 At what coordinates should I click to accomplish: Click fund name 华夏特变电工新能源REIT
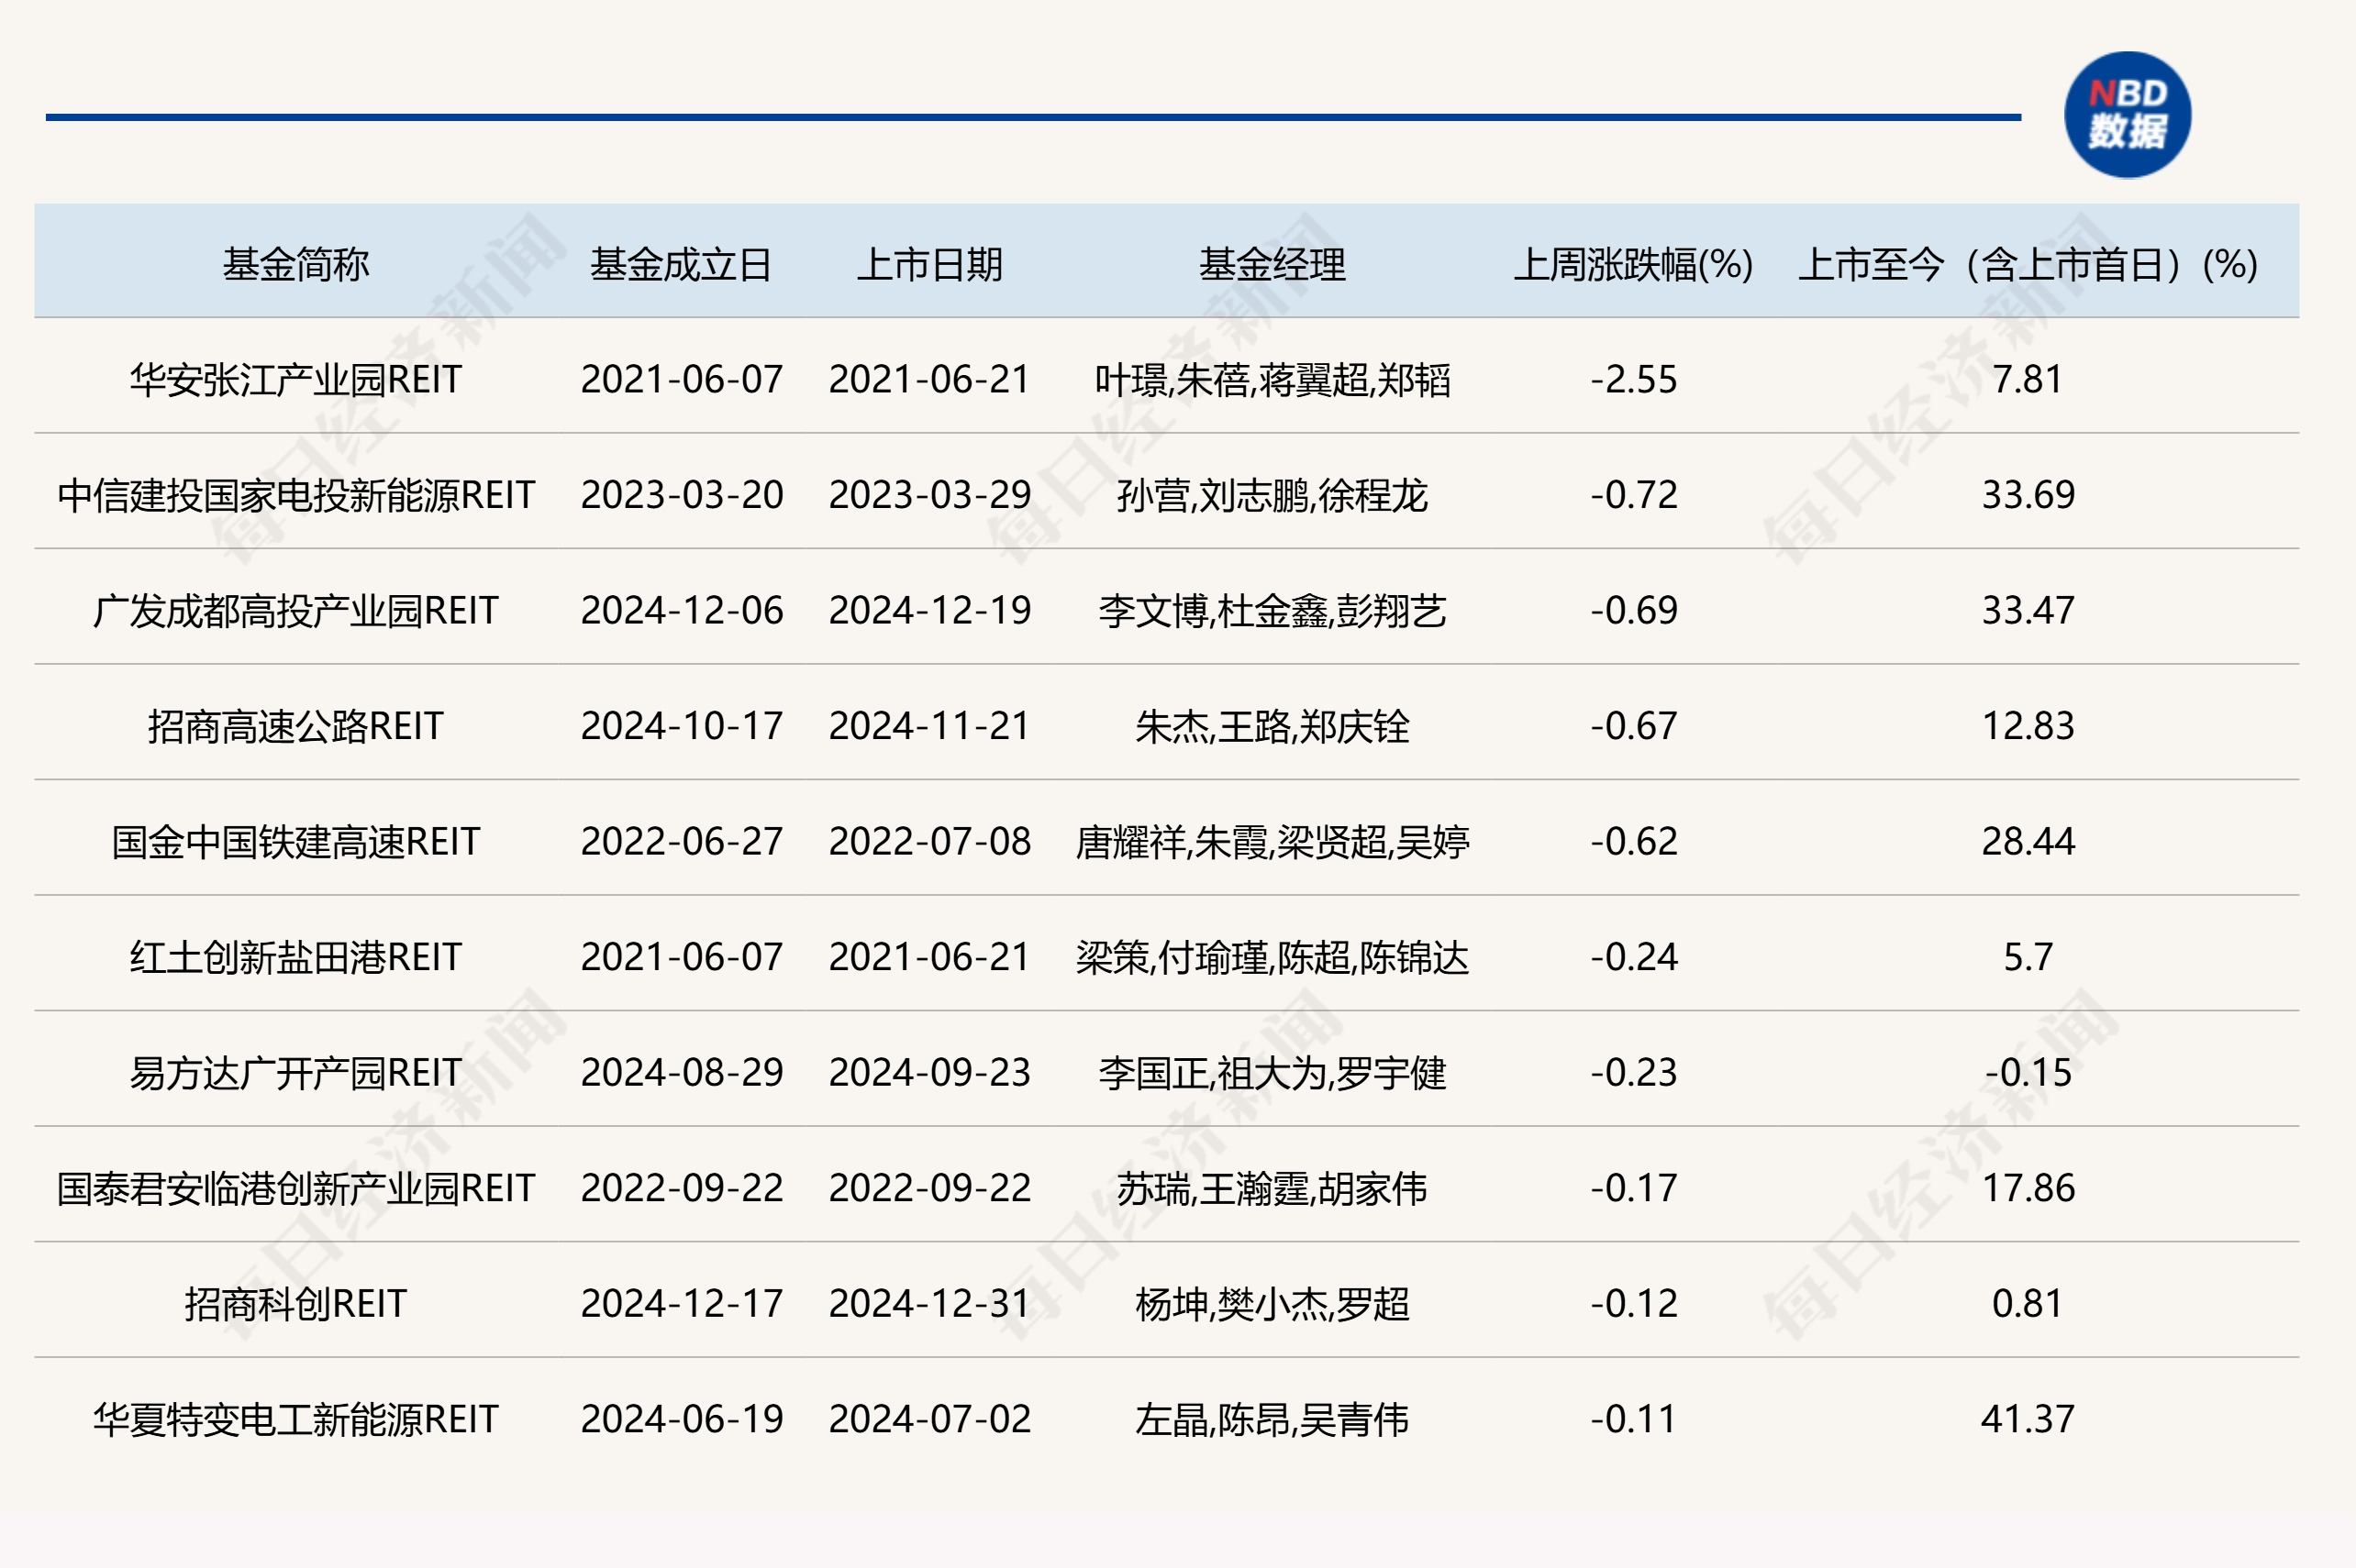point(295,1419)
